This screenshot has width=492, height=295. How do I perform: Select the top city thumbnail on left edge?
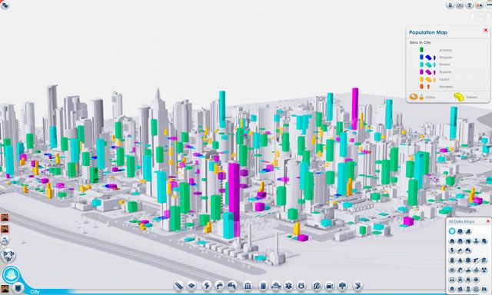(x=5, y=217)
